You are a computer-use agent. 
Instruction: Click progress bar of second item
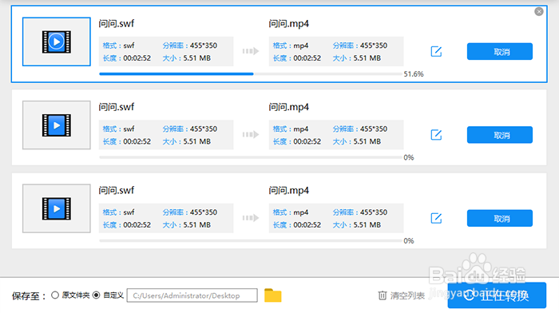tap(251, 157)
